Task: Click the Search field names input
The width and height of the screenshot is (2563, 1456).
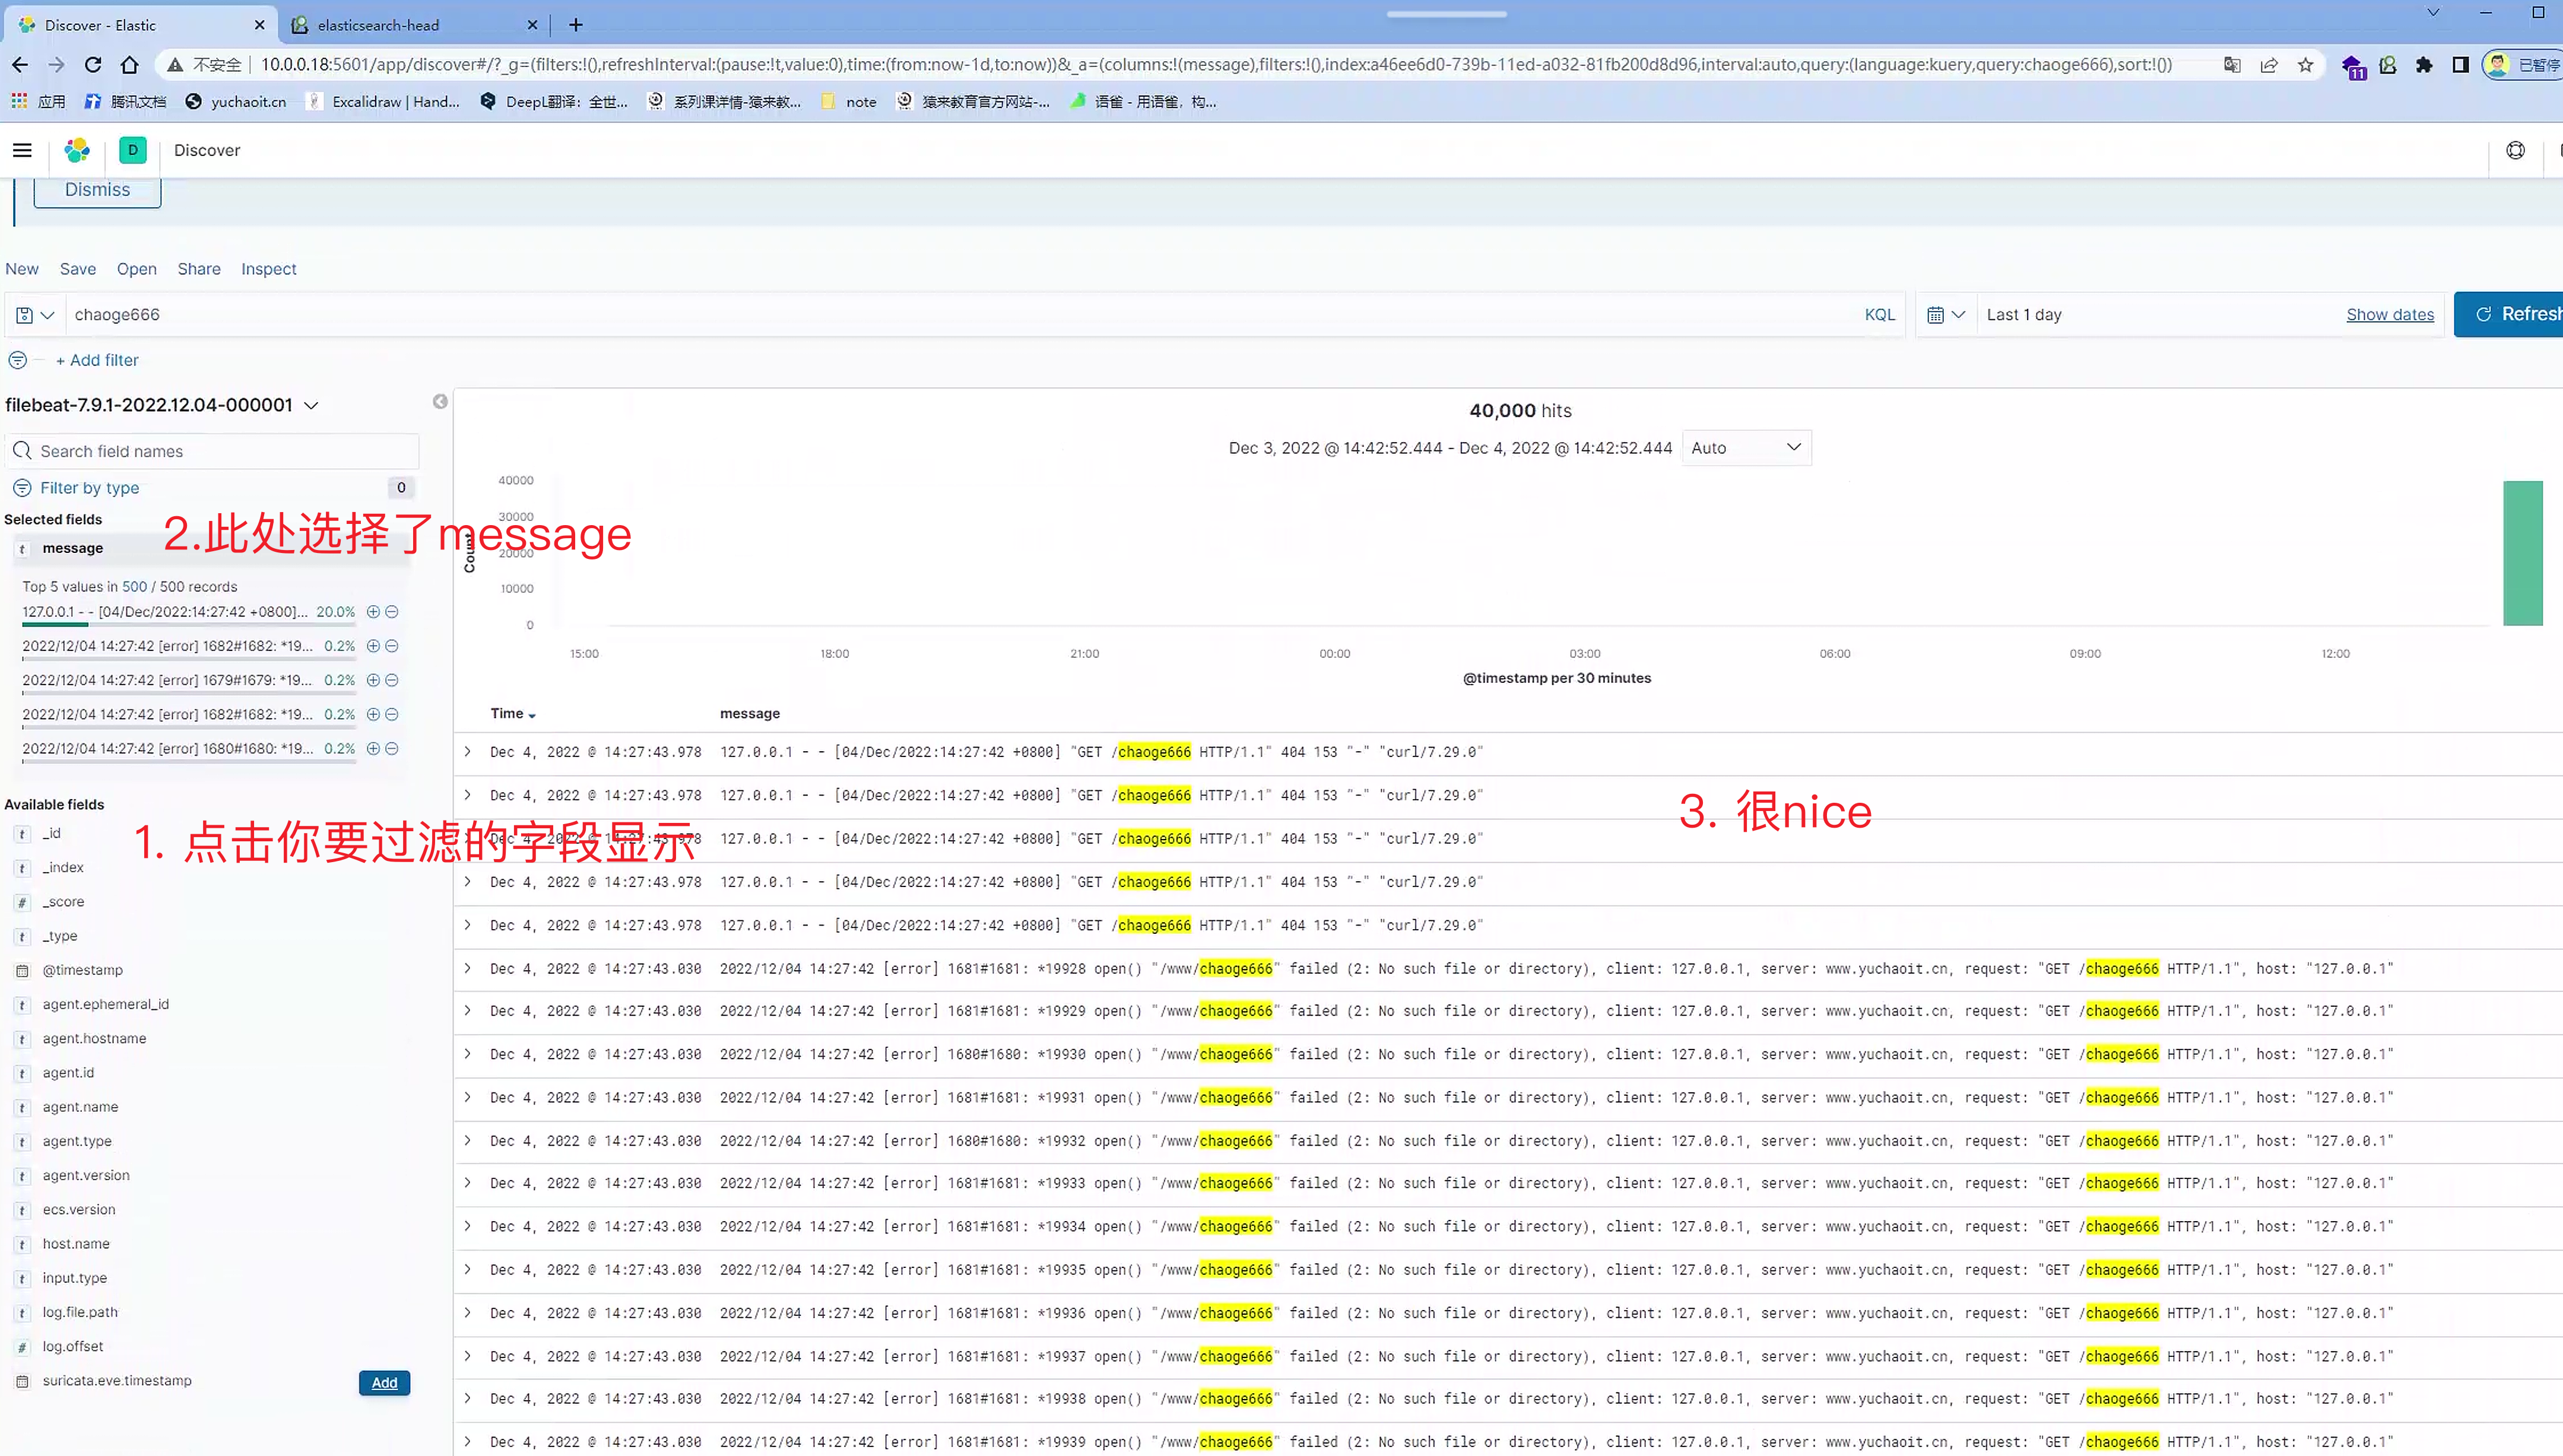Action: [212, 452]
